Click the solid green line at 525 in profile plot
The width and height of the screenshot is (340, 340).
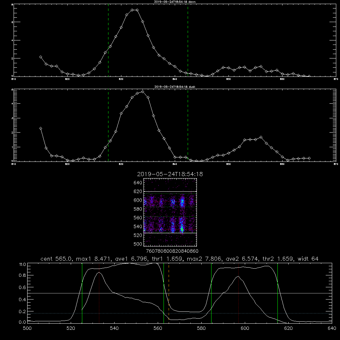pos(82,293)
